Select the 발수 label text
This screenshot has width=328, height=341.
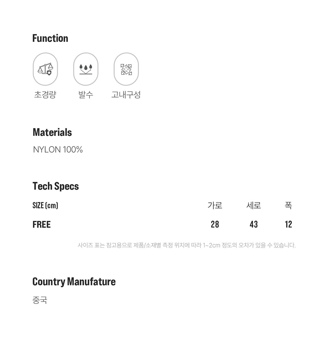(x=86, y=95)
